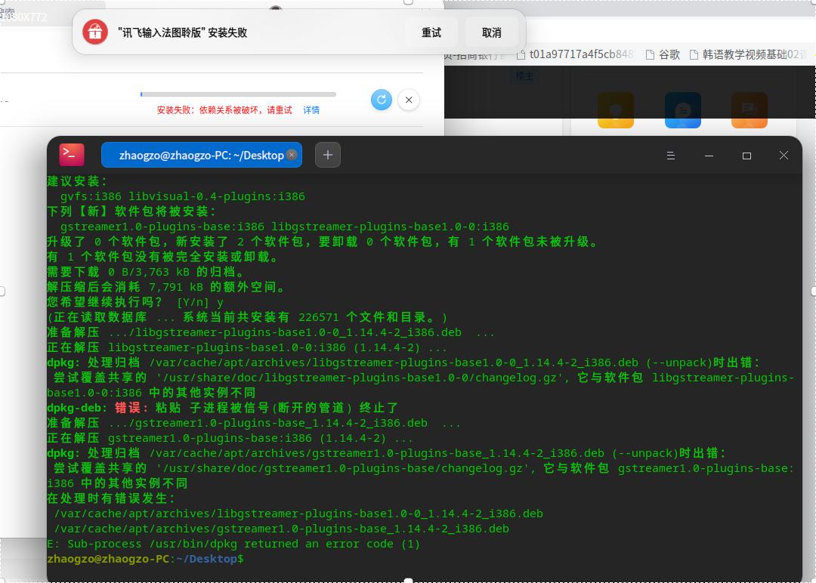This screenshot has height=583, width=816.
Task: Open the 韩语教学视频基础 bookmark
Action: (747, 54)
